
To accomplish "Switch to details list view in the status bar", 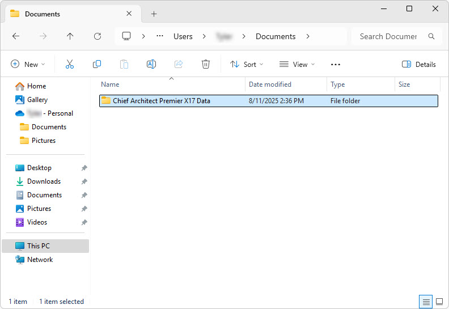I will click(426, 302).
